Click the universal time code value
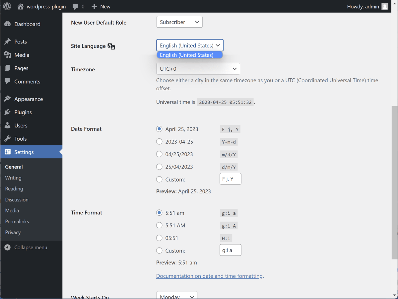 pos(225,102)
